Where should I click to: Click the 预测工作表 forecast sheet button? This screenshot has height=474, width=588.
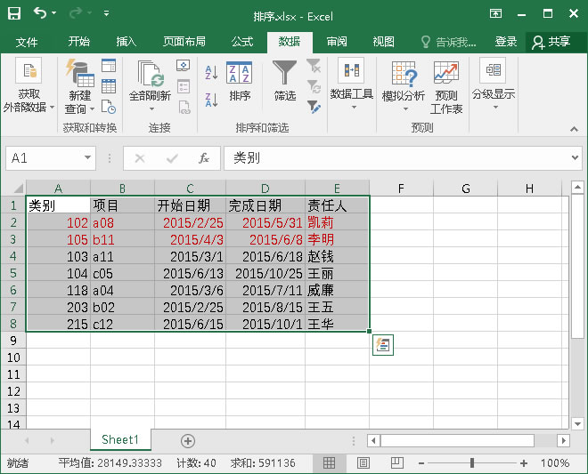(446, 87)
